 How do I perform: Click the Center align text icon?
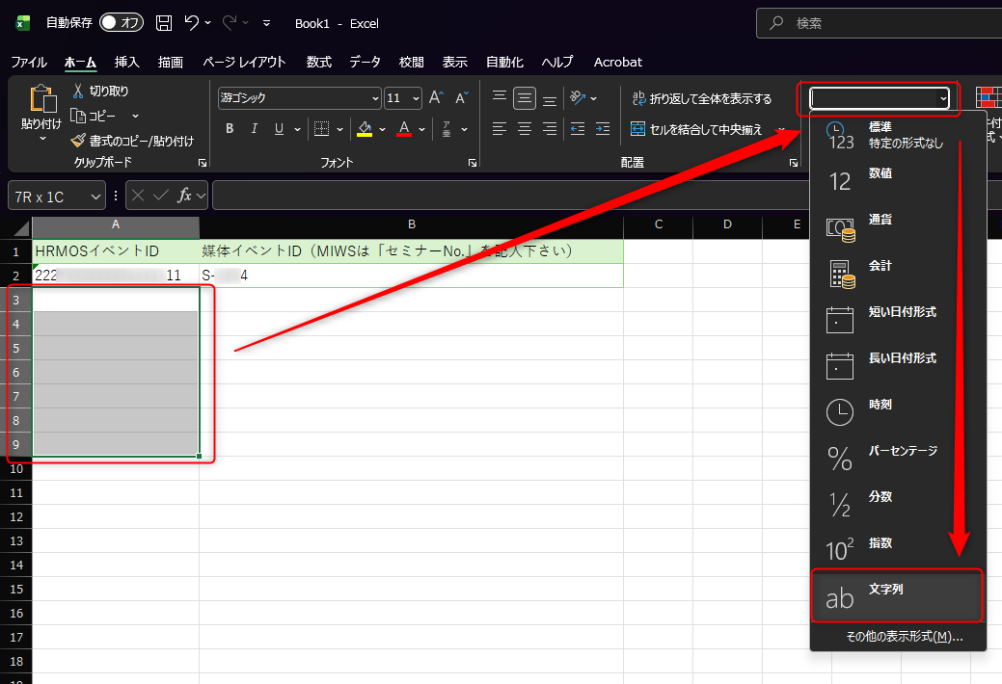(525, 129)
